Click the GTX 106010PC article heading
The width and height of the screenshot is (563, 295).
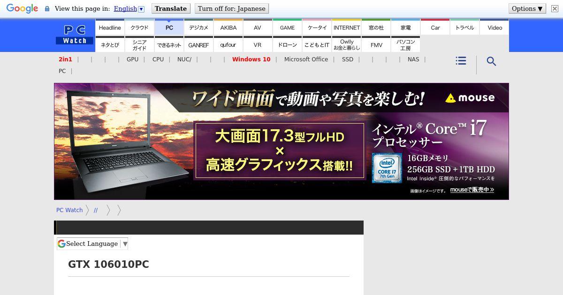108,264
